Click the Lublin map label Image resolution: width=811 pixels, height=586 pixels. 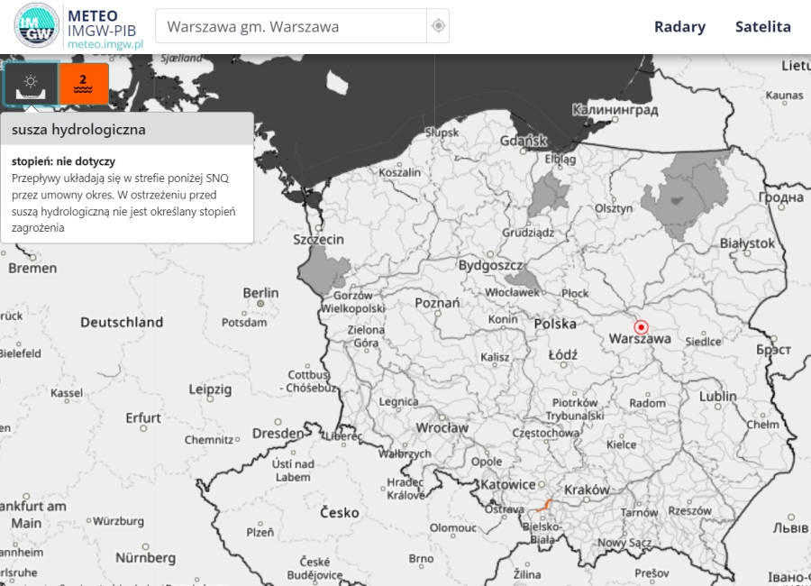click(x=718, y=397)
